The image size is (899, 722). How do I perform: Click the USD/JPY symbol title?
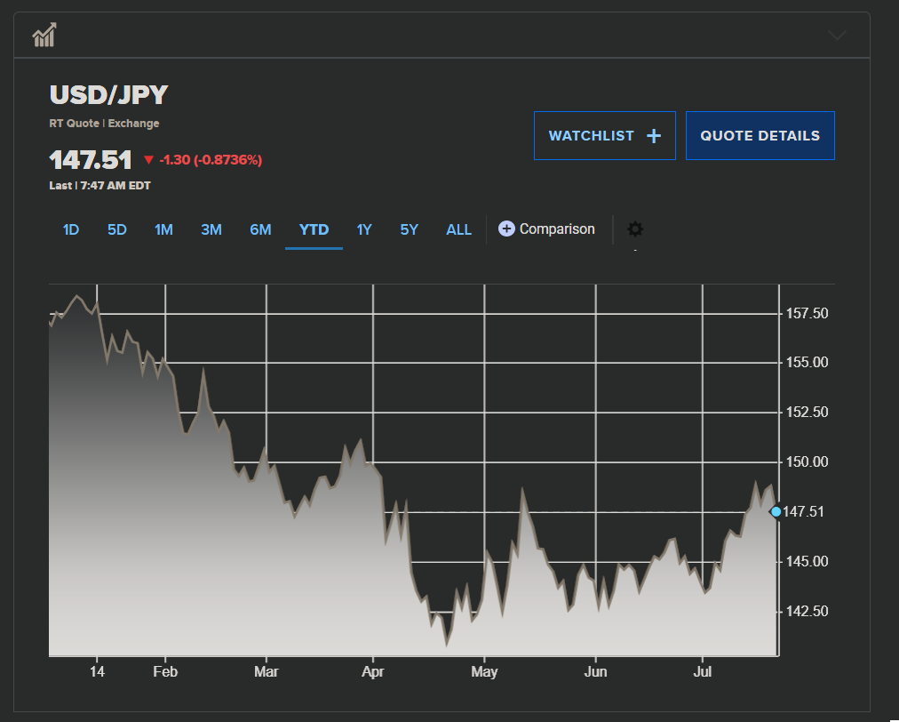108,95
